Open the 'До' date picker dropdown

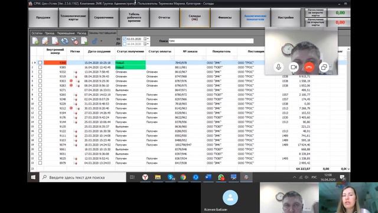(146, 44)
